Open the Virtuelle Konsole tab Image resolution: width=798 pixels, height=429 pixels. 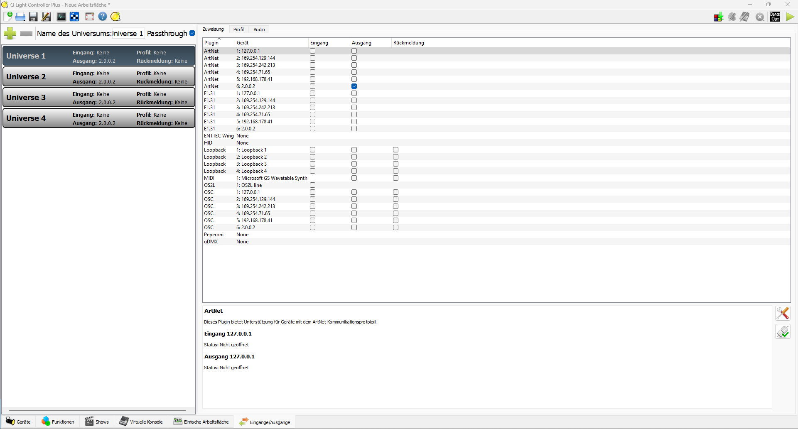coord(141,422)
